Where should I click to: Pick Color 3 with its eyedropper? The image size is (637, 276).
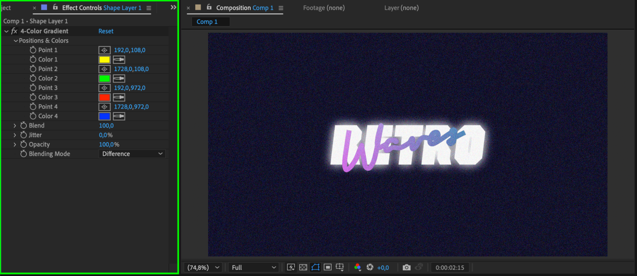pyautogui.click(x=119, y=97)
